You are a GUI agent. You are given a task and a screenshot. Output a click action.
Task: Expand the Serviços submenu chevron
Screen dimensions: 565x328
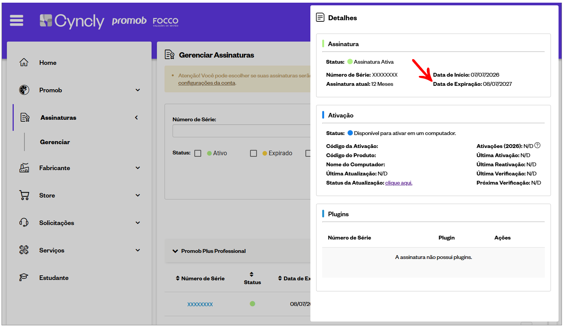[x=138, y=250]
